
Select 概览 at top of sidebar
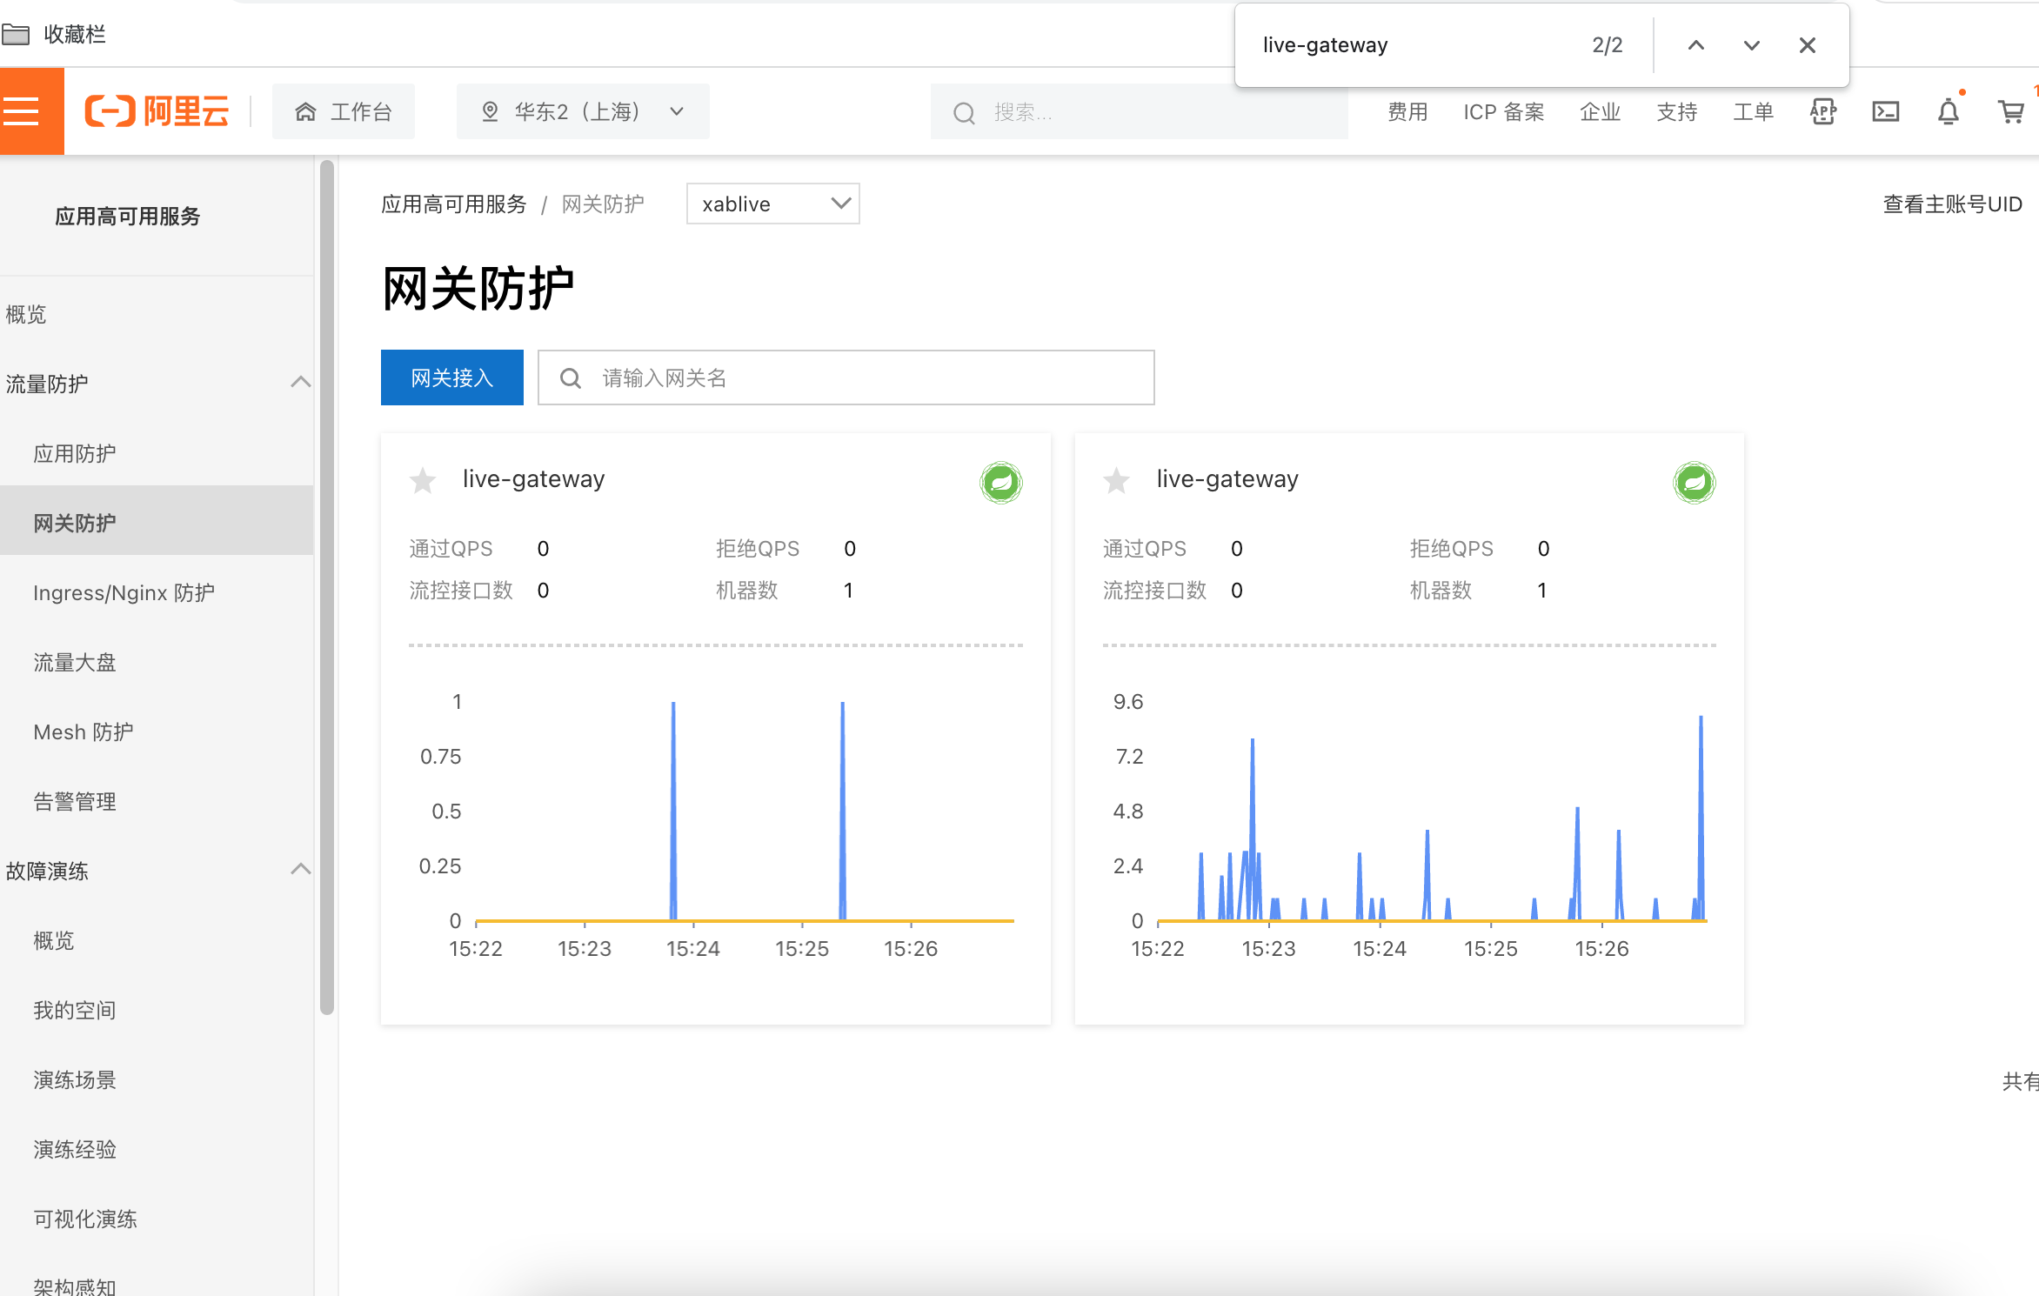pos(25,314)
